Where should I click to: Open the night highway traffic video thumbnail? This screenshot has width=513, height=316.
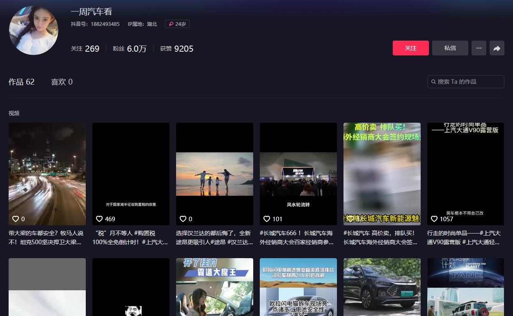[47, 174]
